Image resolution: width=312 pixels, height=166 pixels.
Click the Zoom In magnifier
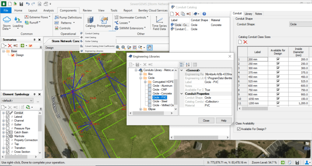pos(118,48)
